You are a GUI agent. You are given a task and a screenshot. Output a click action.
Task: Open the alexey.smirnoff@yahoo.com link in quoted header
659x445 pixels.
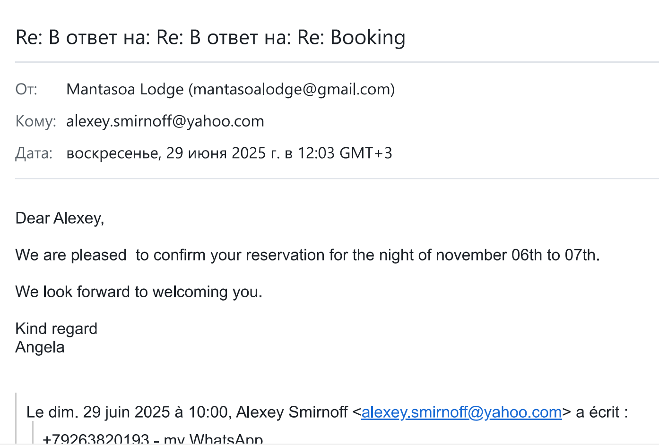tap(461, 412)
